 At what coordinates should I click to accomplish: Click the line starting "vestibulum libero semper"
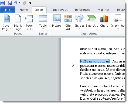point(103,90)
